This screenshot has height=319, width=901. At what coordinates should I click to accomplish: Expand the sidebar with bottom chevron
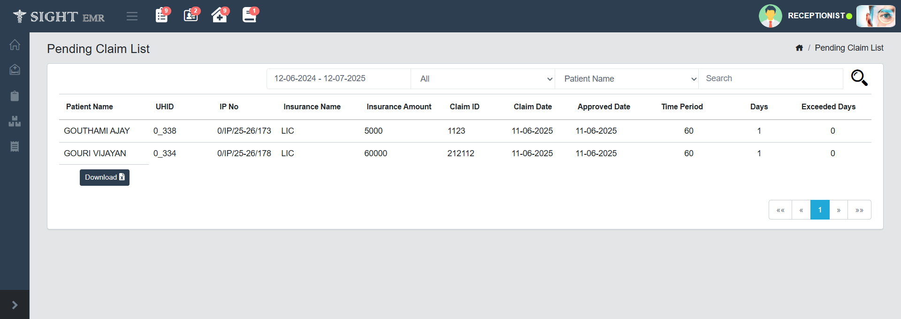pyautogui.click(x=15, y=305)
